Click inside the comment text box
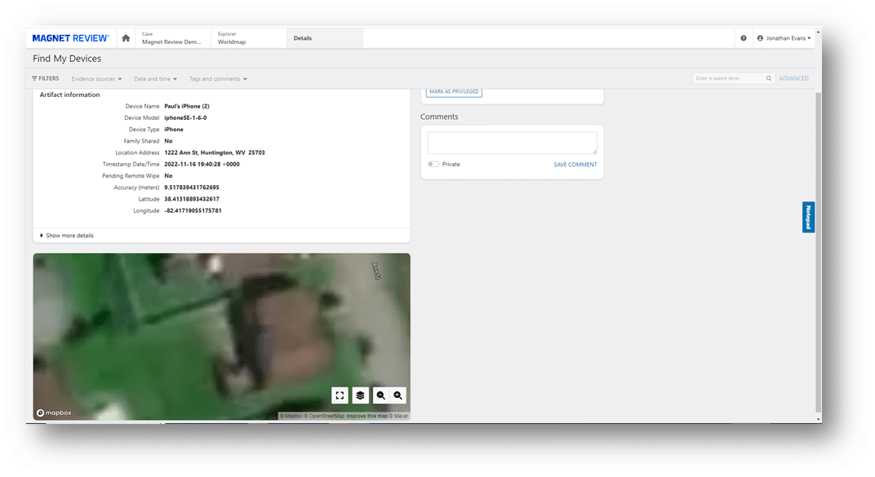Screen dimensions: 875x477 coord(513,141)
